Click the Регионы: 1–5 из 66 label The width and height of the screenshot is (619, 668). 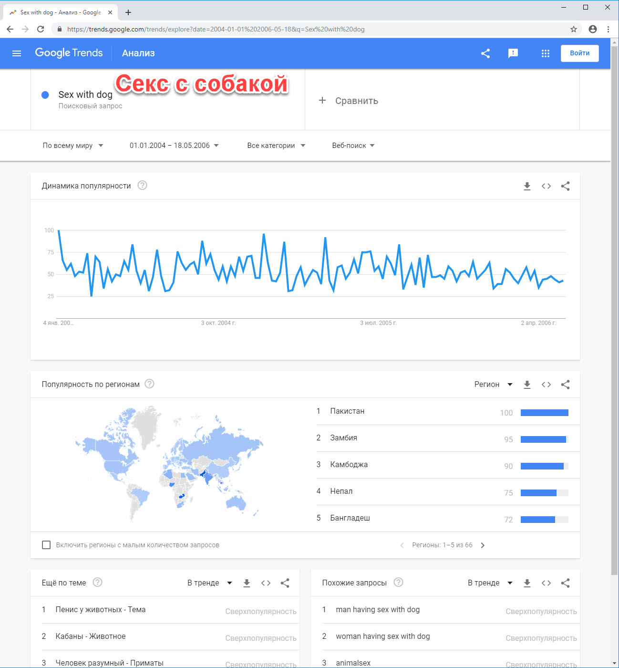click(442, 545)
